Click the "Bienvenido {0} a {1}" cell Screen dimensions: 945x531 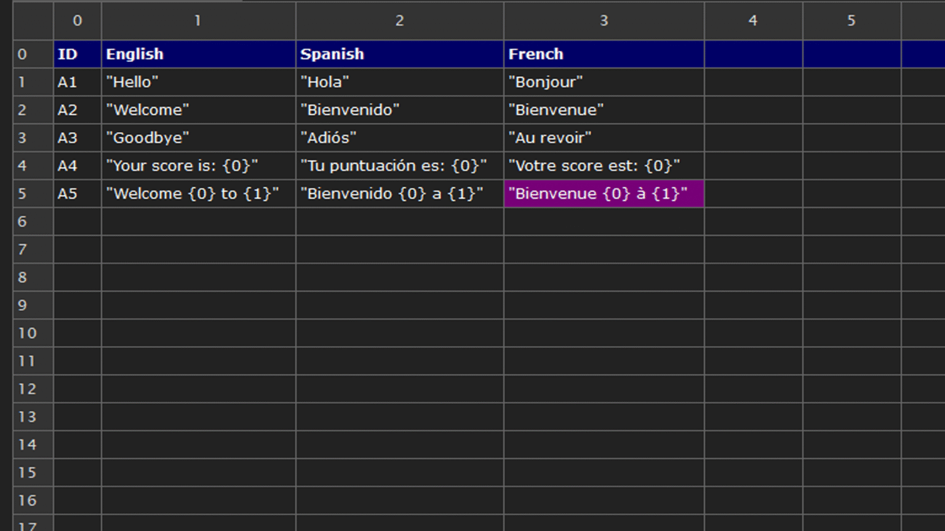[x=399, y=194]
